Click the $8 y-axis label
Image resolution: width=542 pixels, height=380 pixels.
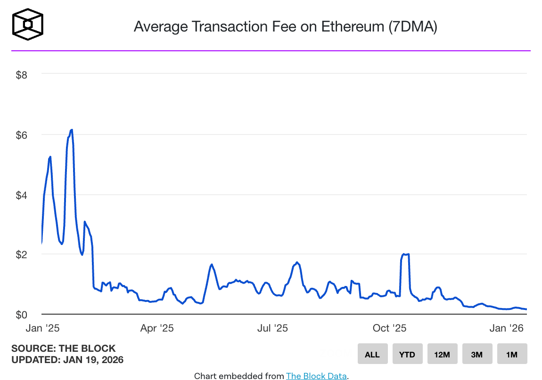22,75
